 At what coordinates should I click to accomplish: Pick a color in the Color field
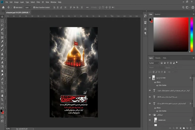coord(171,34)
